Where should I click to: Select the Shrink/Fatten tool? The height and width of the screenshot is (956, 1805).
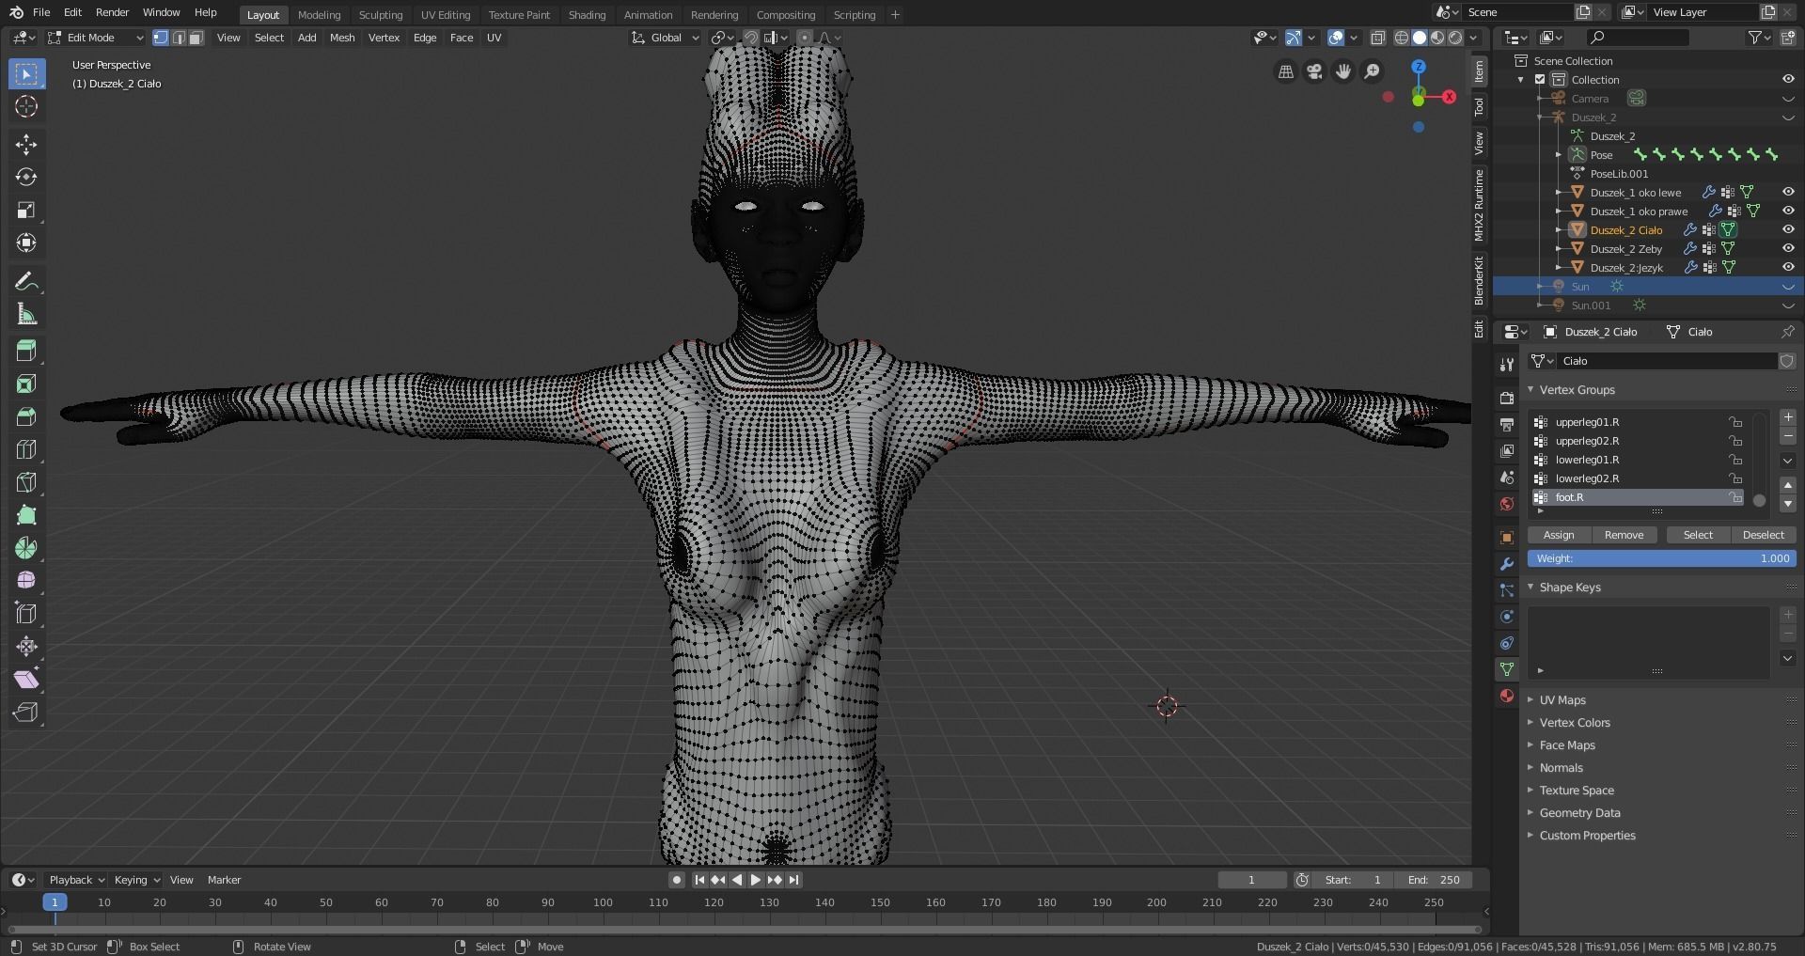26,647
